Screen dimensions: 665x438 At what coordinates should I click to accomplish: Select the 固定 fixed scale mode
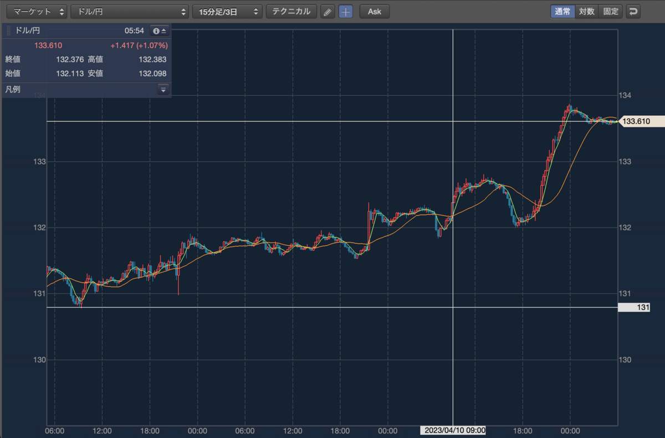pyautogui.click(x=611, y=12)
